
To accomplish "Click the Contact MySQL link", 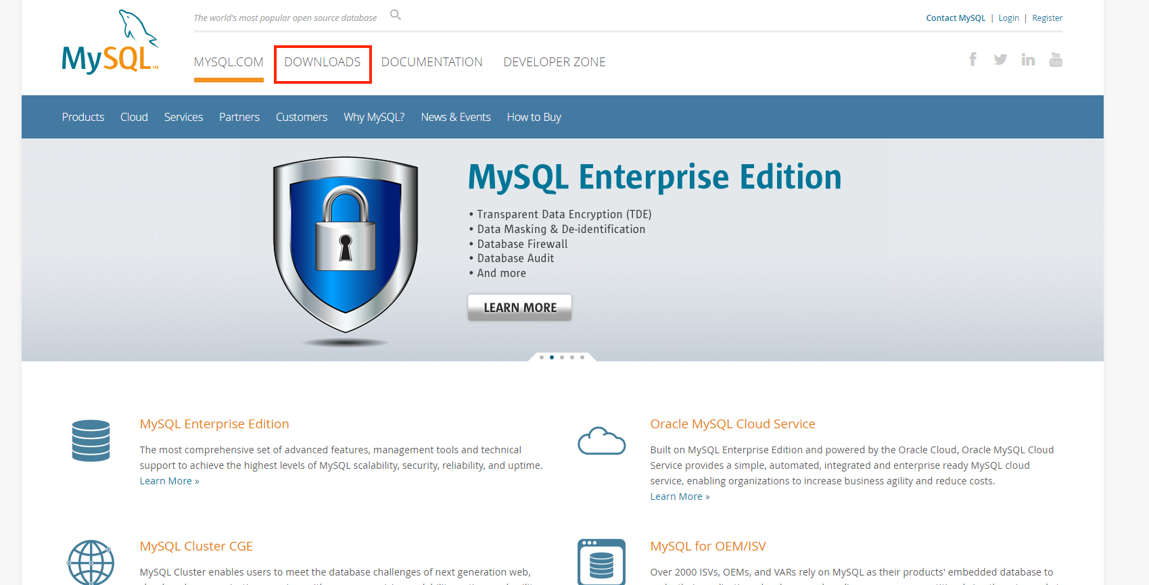I will (x=956, y=18).
